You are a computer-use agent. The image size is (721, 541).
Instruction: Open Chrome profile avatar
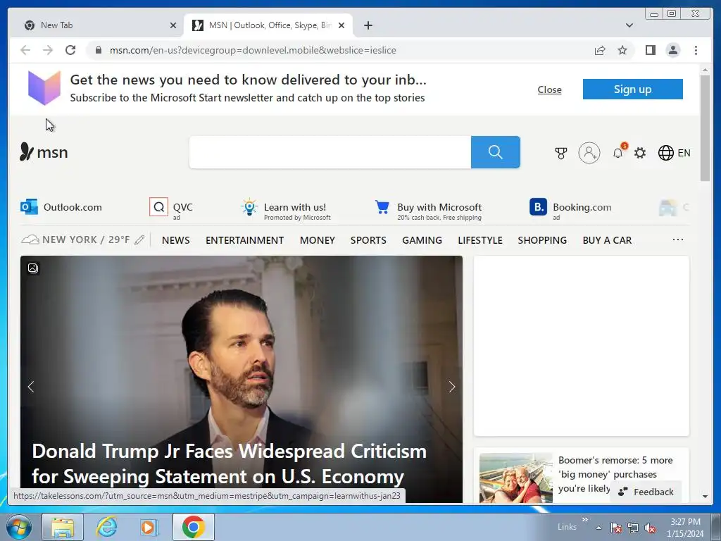672,50
